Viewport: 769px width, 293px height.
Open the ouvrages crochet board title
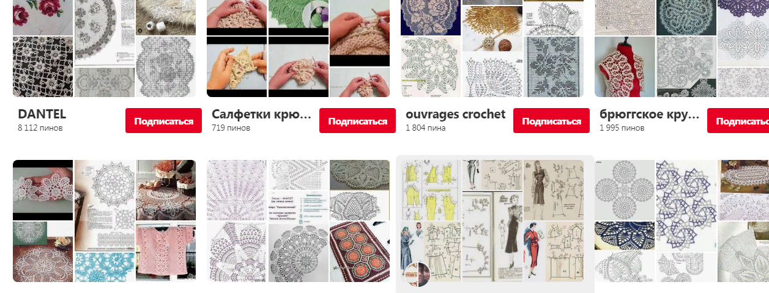coord(456,114)
